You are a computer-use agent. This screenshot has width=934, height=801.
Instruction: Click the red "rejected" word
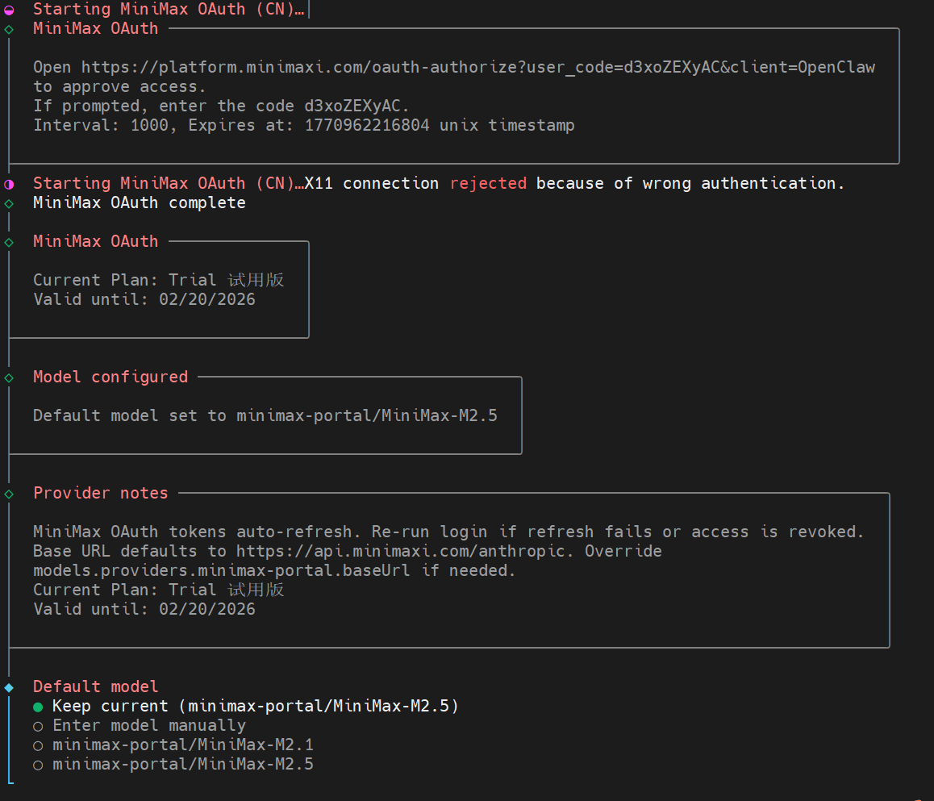click(x=488, y=183)
